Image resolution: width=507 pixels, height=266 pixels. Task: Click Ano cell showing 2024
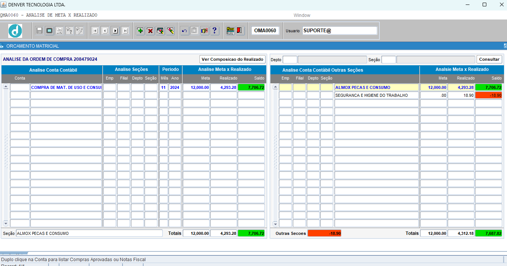coord(175,87)
